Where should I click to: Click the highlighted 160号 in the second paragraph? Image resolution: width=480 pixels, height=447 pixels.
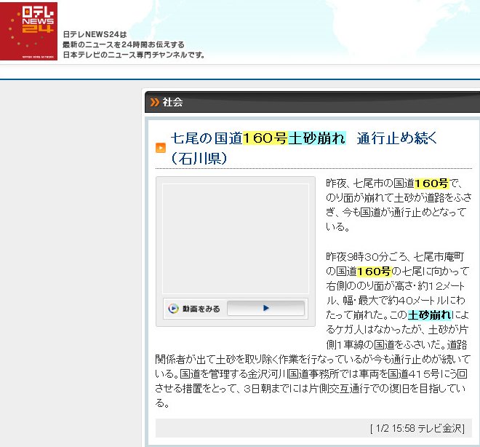(x=374, y=271)
